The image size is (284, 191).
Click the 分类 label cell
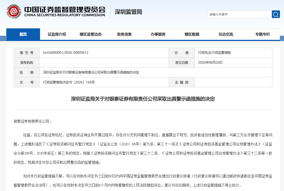point(182,53)
